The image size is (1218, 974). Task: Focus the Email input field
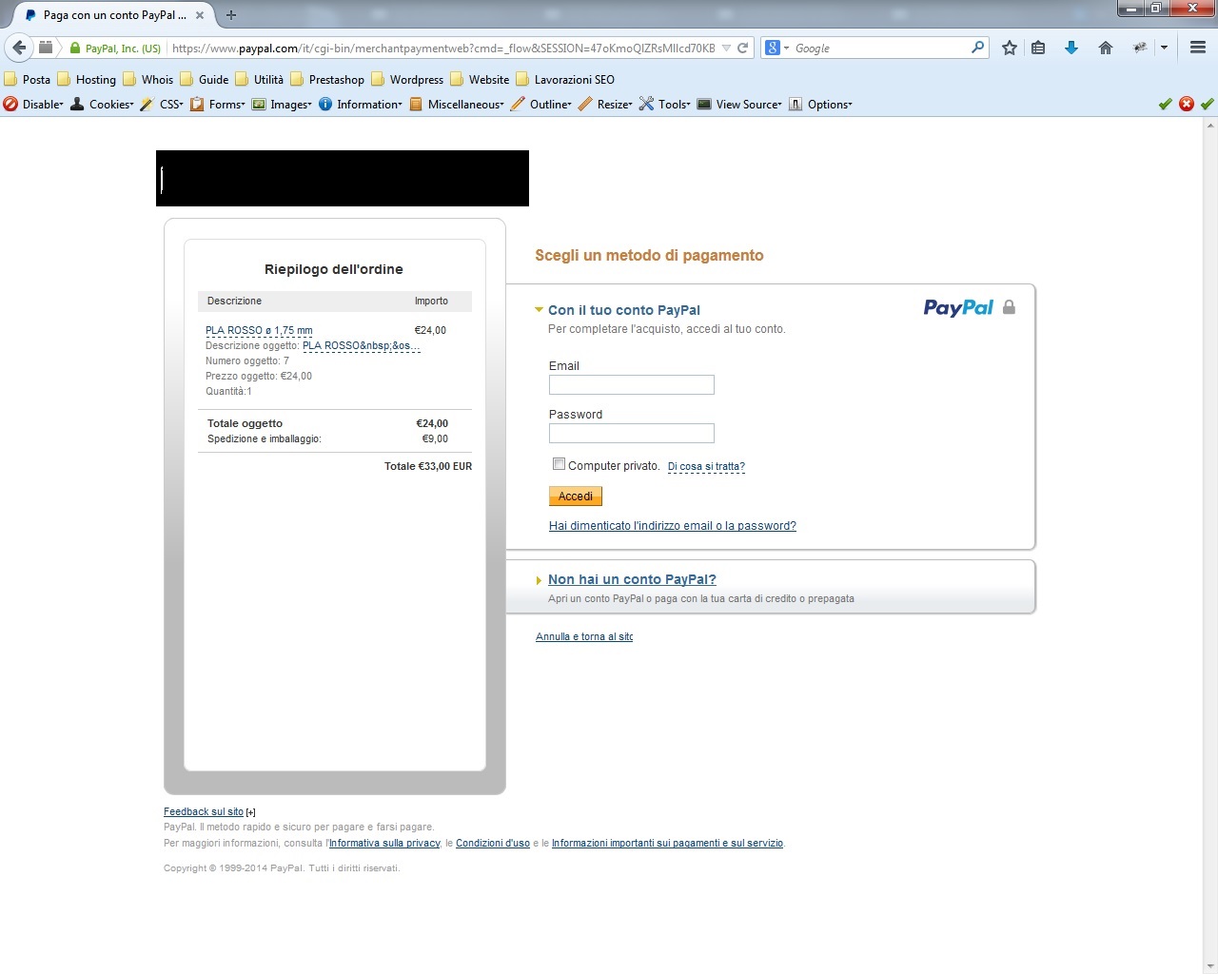click(x=632, y=384)
